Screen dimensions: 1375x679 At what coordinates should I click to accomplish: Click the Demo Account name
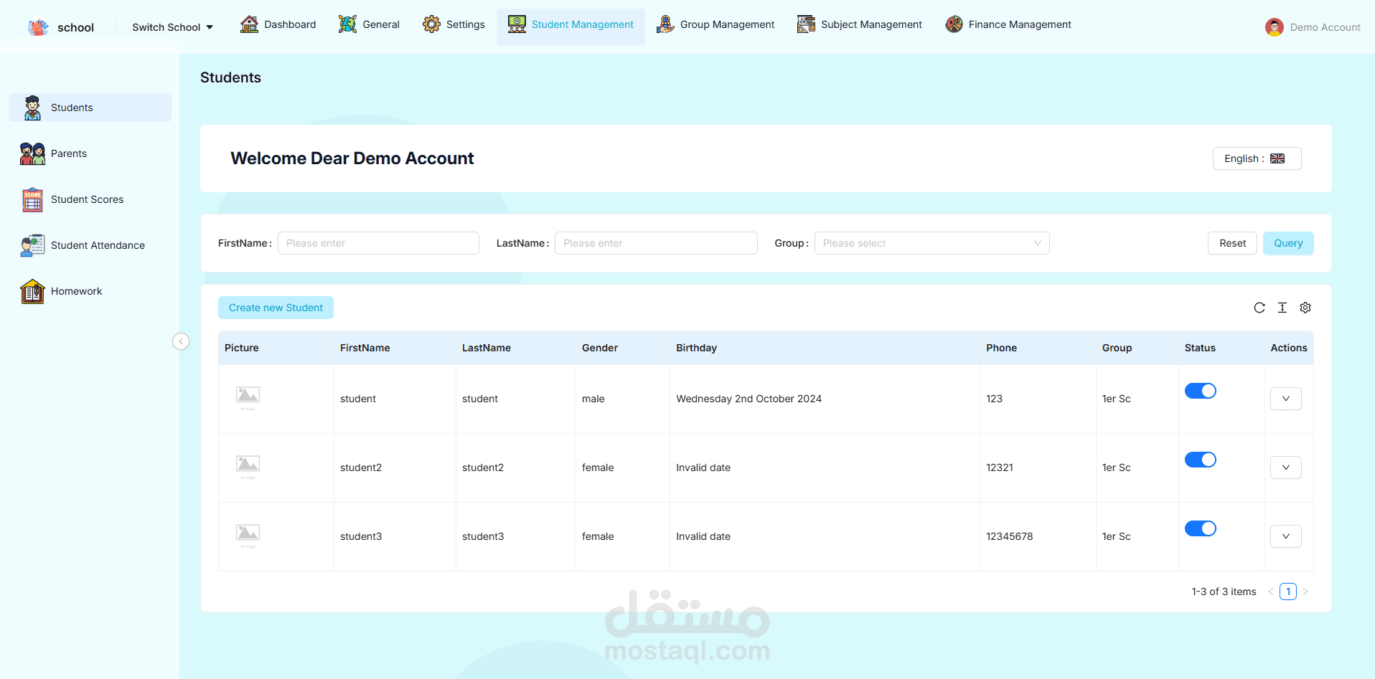[x=1325, y=27]
